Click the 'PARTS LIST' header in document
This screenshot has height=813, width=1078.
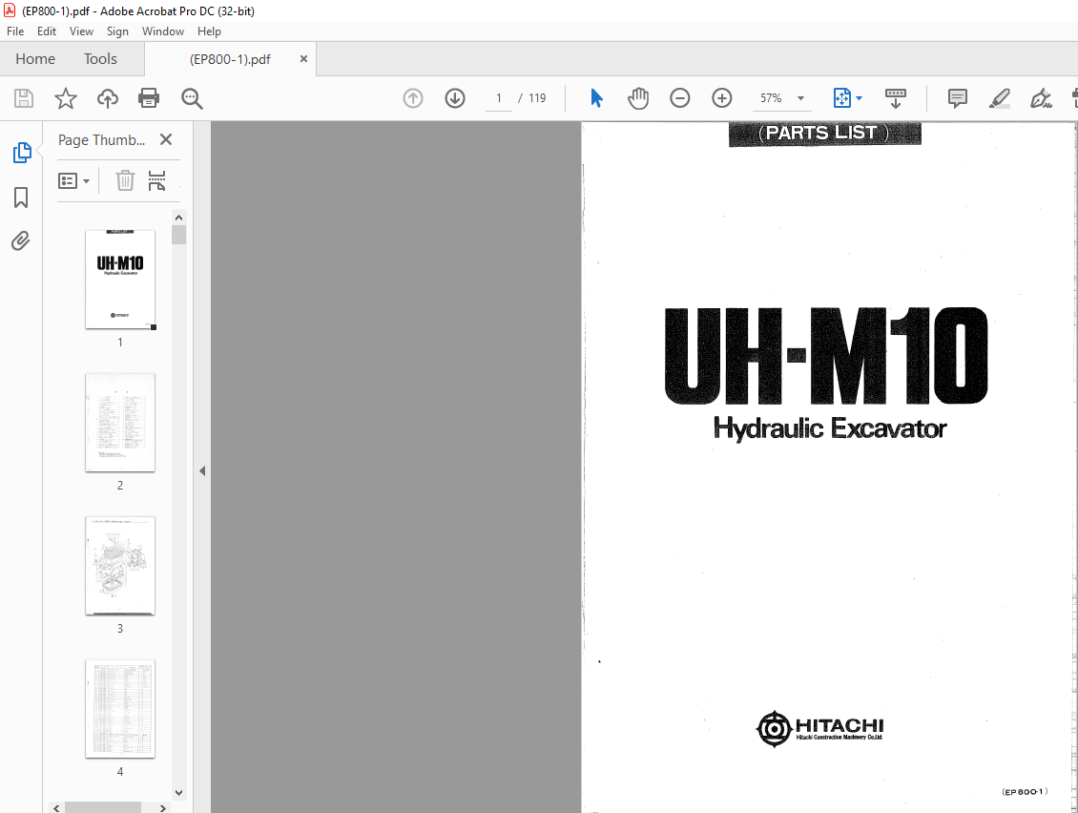coord(824,134)
